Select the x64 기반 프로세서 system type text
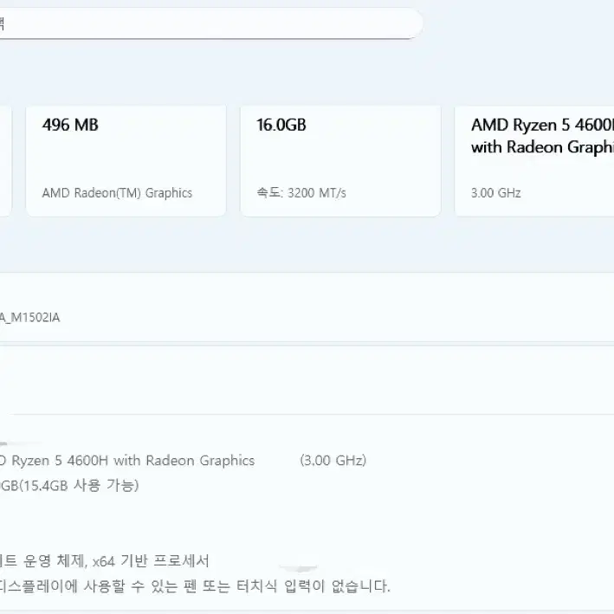Image resolution: width=614 pixels, height=614 pixels. click(151, 561)
